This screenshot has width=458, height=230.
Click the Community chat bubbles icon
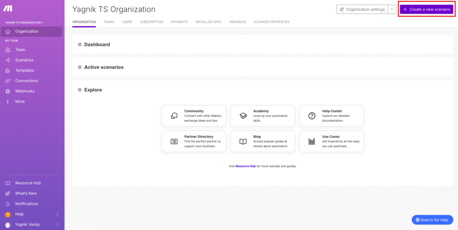point(174,116)
